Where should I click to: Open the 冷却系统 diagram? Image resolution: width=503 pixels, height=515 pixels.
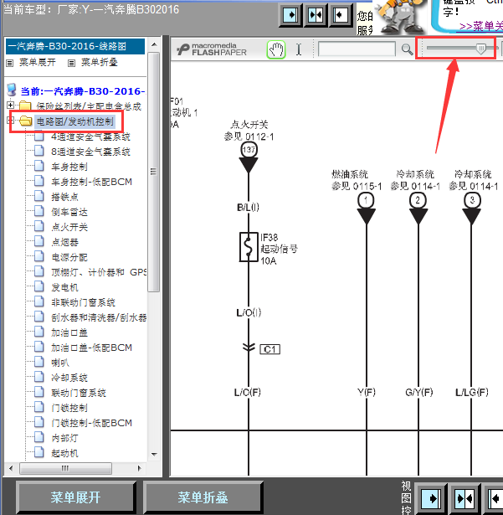click(x=69, y=378)
